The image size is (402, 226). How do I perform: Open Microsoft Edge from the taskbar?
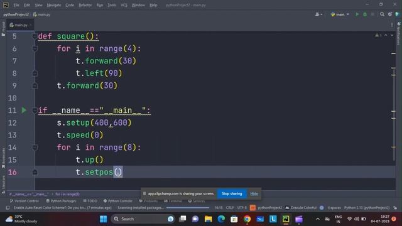click(221, 219)
